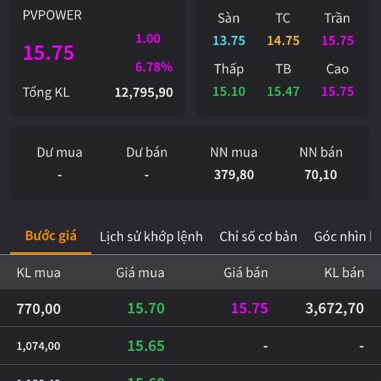Click the large current price 15.75
The height and width of the screenshot is (381, 381).
tap(49, 53)
